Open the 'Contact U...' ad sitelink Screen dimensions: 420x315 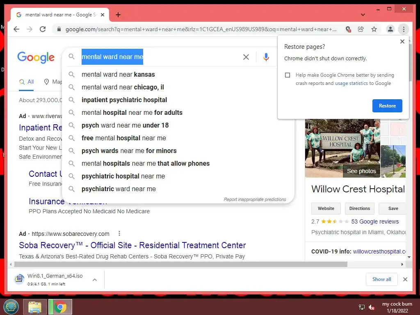coord(45,174)
